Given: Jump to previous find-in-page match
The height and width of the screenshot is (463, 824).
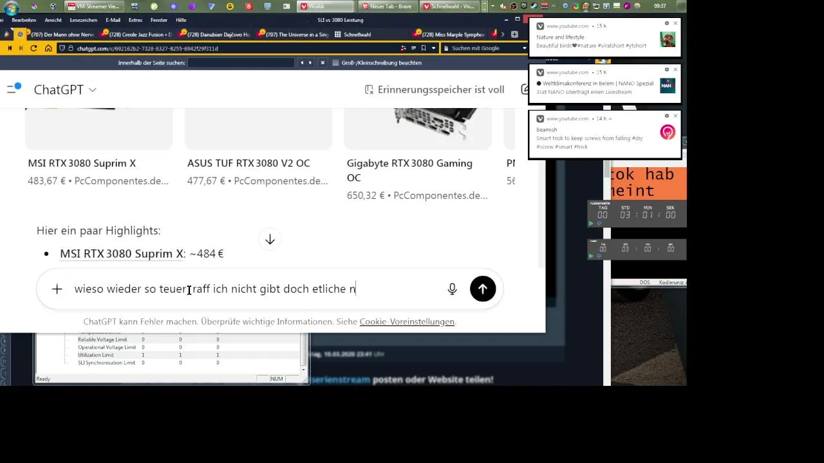Looking at the screenshot, I should (301, 63).
